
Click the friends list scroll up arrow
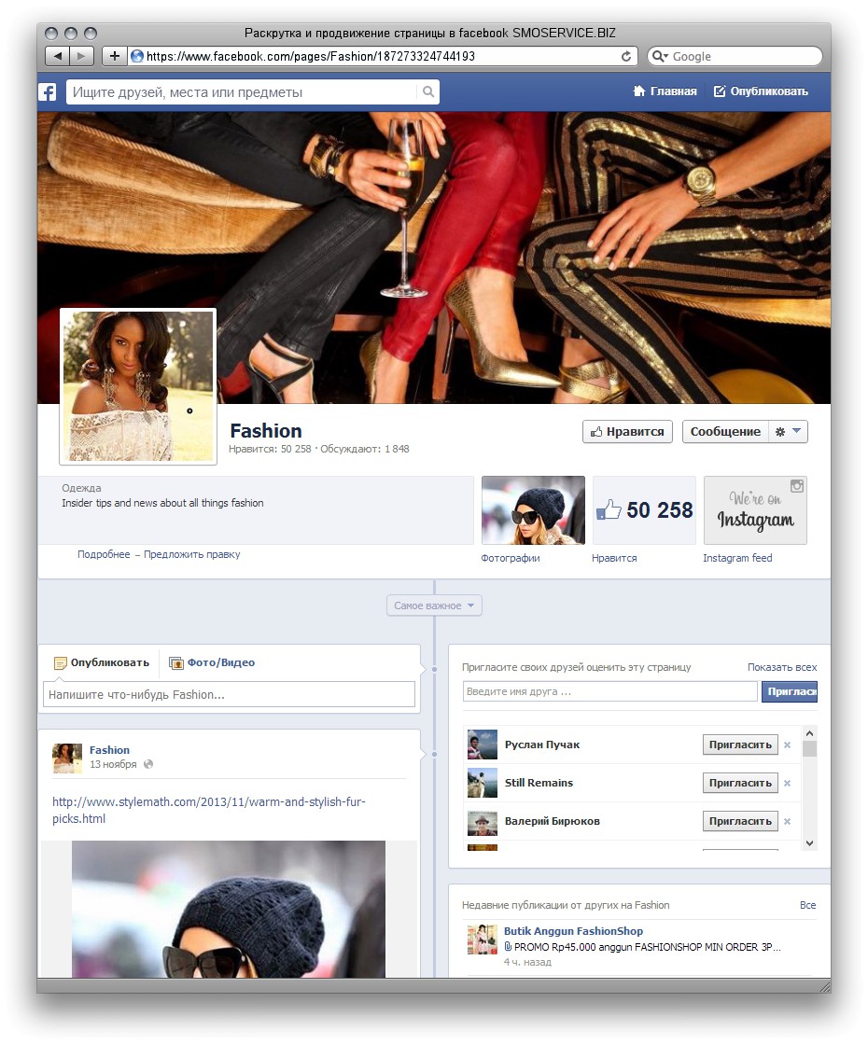click(x=809, y=733)
